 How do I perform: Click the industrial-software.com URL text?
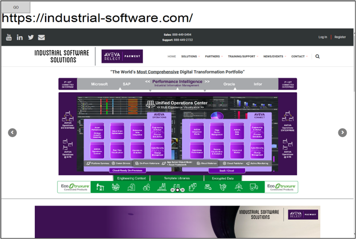click(97, 18)
